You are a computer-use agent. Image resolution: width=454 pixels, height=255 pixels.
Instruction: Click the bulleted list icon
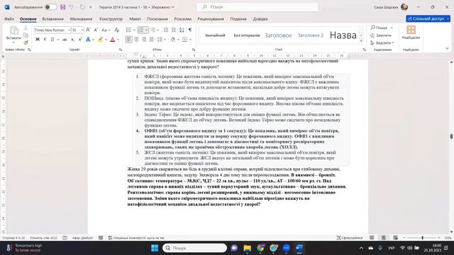pos(129,30)
